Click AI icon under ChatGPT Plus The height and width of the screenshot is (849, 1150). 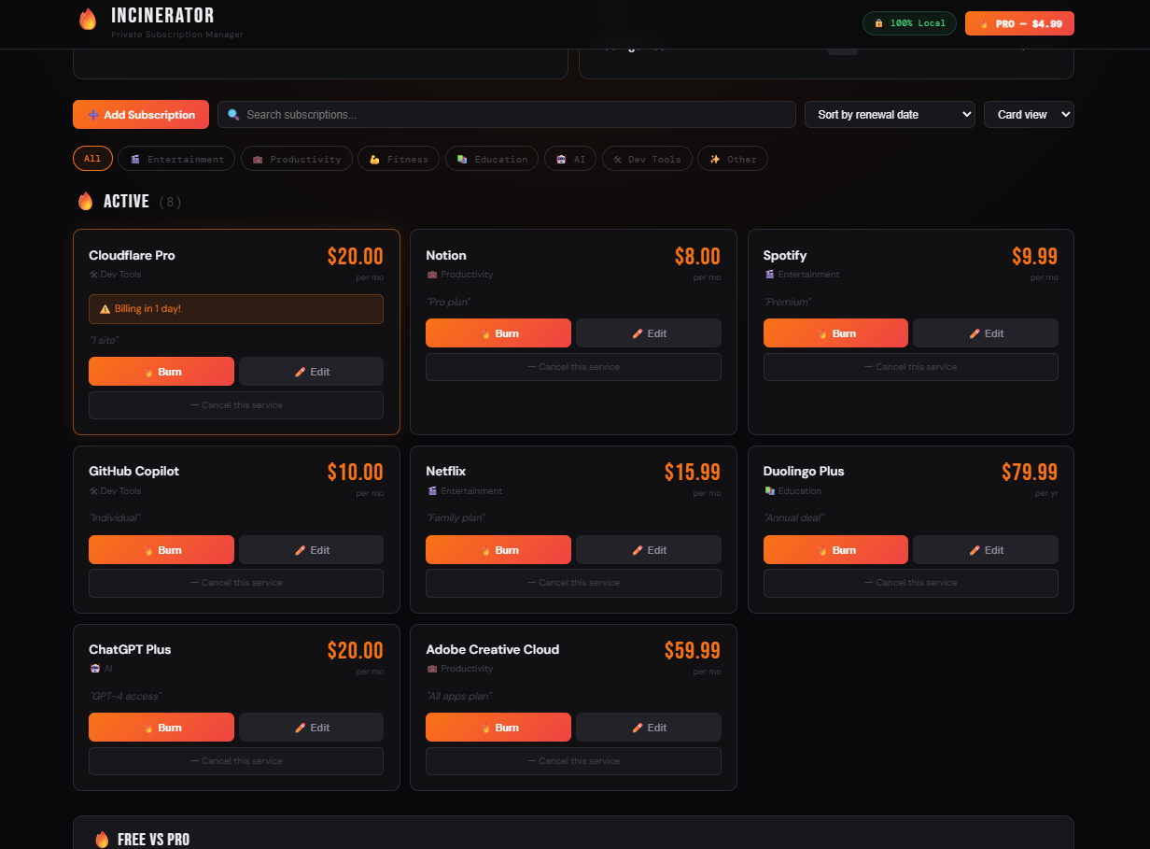pos(94,669)
